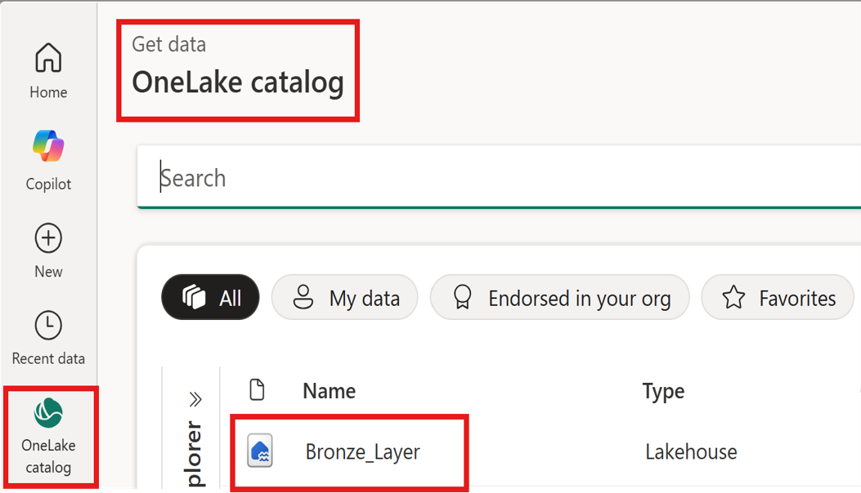Sort by the Type column header
Screen dimensions: 861x493
pos(663,392)
